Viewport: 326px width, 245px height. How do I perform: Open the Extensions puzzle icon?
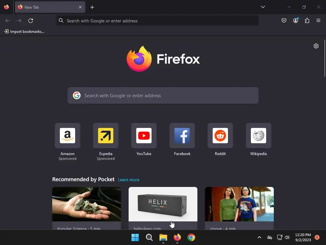coord(307,20)
